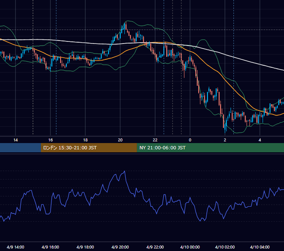Click the 4/9 18:00 date label
This screenshot has height=251, width=284.
tap(85, 247)
